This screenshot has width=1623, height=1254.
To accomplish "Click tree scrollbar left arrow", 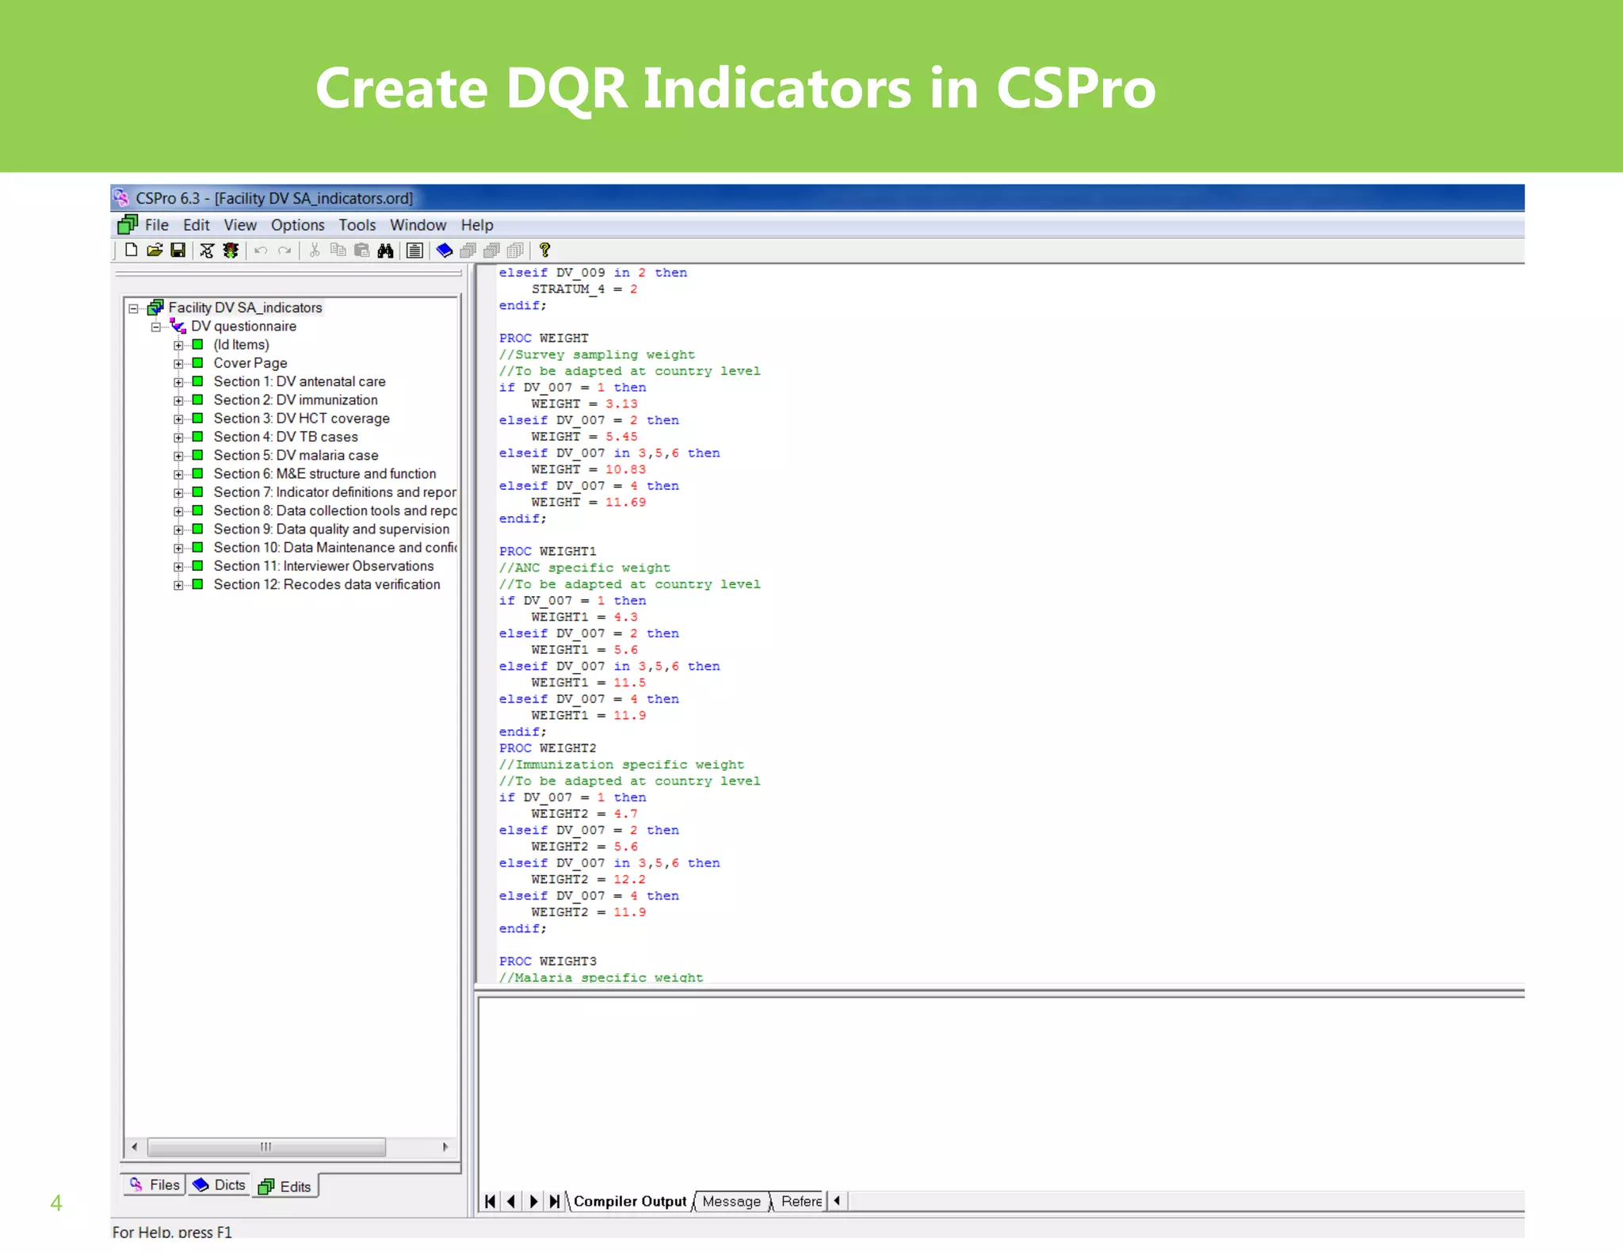I will click(135, 1146).
